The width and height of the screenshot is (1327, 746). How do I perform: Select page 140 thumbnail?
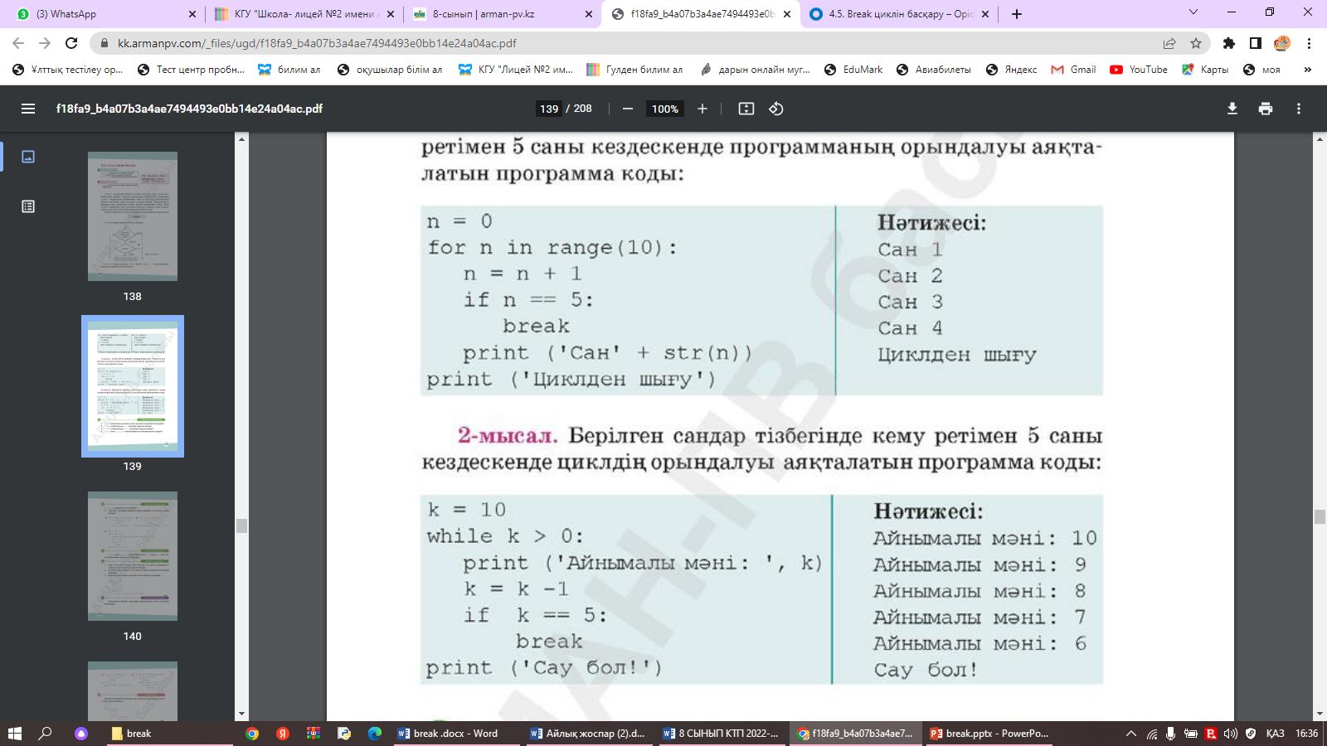133,556
